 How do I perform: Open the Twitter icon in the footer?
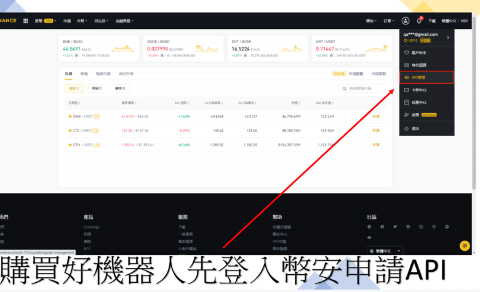point(395,227)
